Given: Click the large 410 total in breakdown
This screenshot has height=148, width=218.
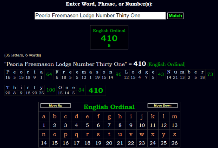Looking at the screenshot, I should [x=96, y=90].
